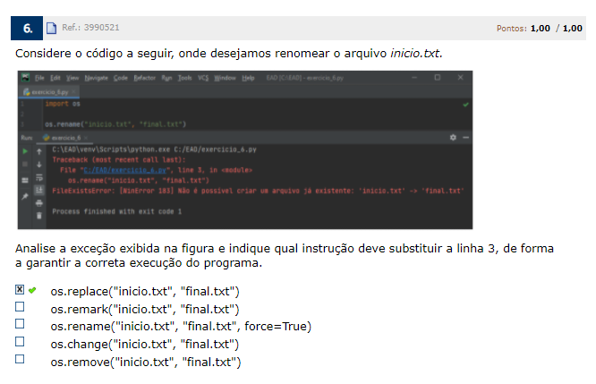Click the os.rename code line in editor

[x=115, y=124]
